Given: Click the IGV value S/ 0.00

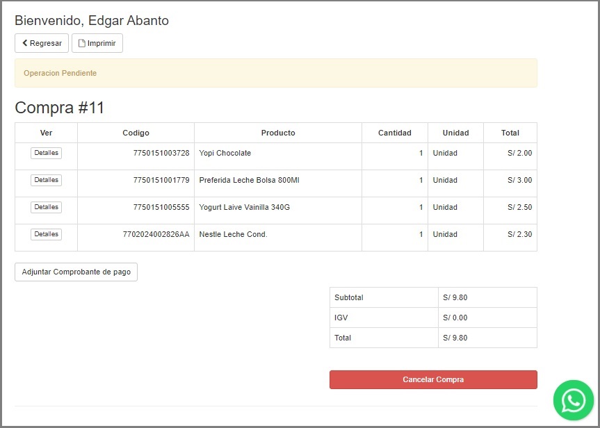Looking at the screenshot, I should (455, 318).
